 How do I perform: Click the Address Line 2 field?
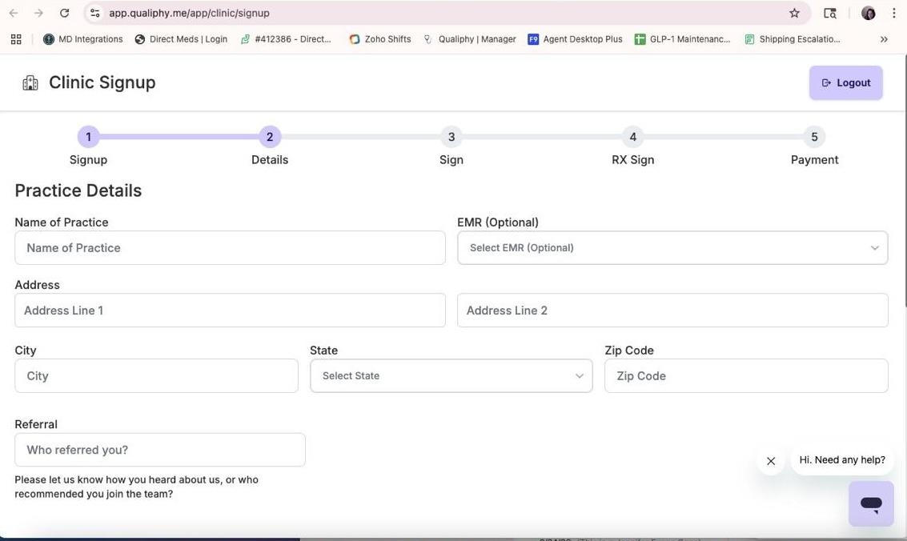click(672, 311)
